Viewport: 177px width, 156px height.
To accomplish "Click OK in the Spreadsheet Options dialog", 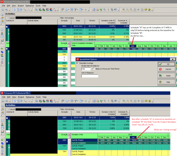I will coord(166,64).
